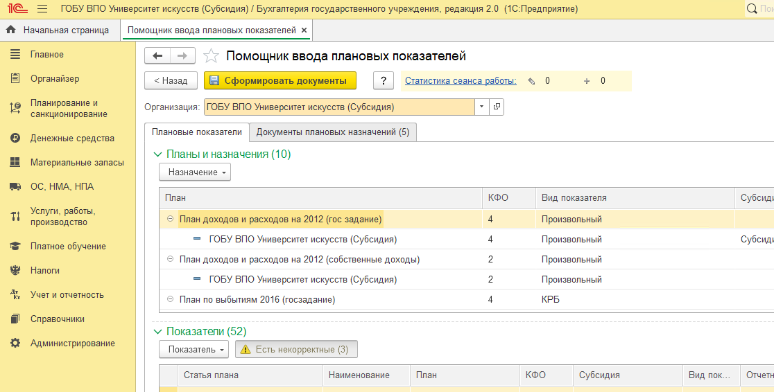Open help with the ? button
Image resolution: width=774 pixels, height=392 pixels.
coord(384,80)
